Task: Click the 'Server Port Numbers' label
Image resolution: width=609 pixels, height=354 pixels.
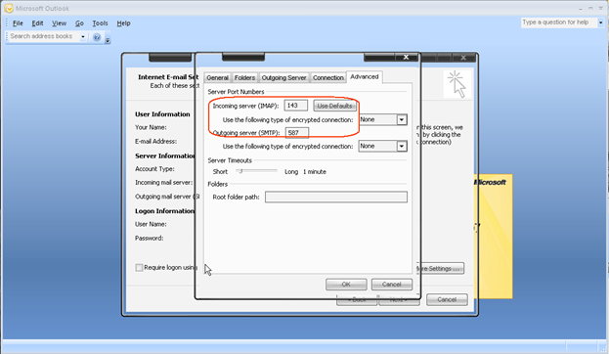Action: tap(236, 92)
